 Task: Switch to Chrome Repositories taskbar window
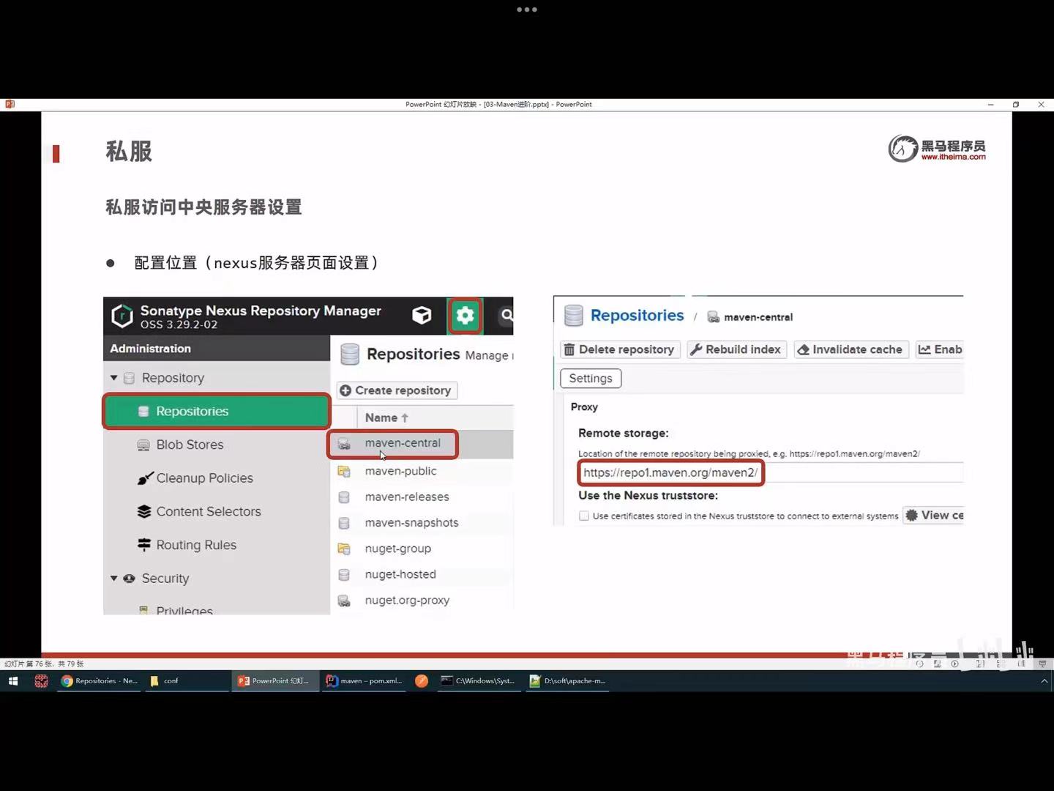pos(100,681)
